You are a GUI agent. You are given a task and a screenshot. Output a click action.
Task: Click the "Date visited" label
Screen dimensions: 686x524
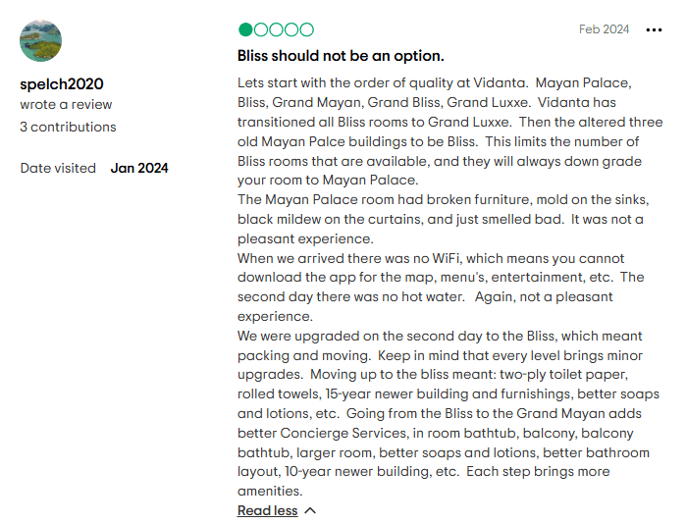pyautogui.click(x=58, y=168)
